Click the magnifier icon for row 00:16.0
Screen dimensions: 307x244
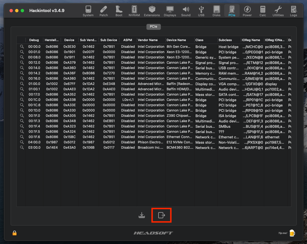pos(22,78)
